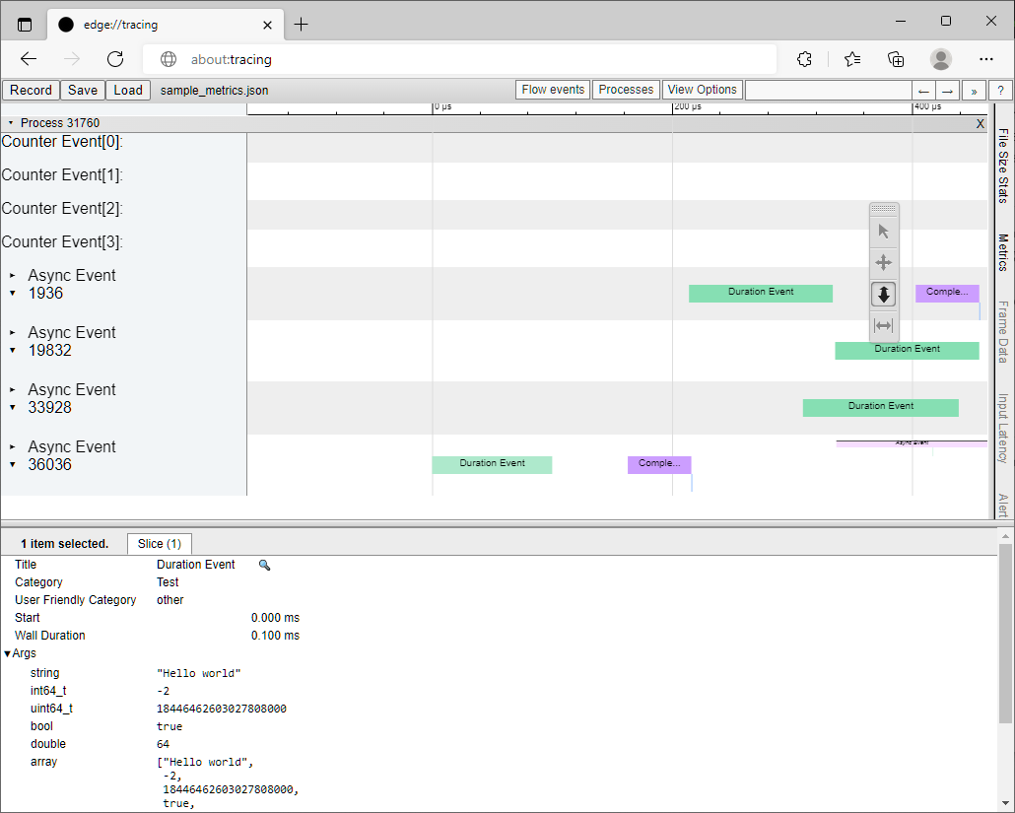Toggle the zoom mouse mode tool

(884, 294)
